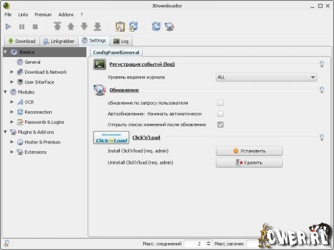Screen dimensions: 334x250
Task: Select Passwords & Logins tree item
Action: tap(44, 122)
